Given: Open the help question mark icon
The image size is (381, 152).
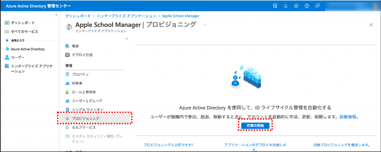Looking at the screenshot, I should click(307, 6).
